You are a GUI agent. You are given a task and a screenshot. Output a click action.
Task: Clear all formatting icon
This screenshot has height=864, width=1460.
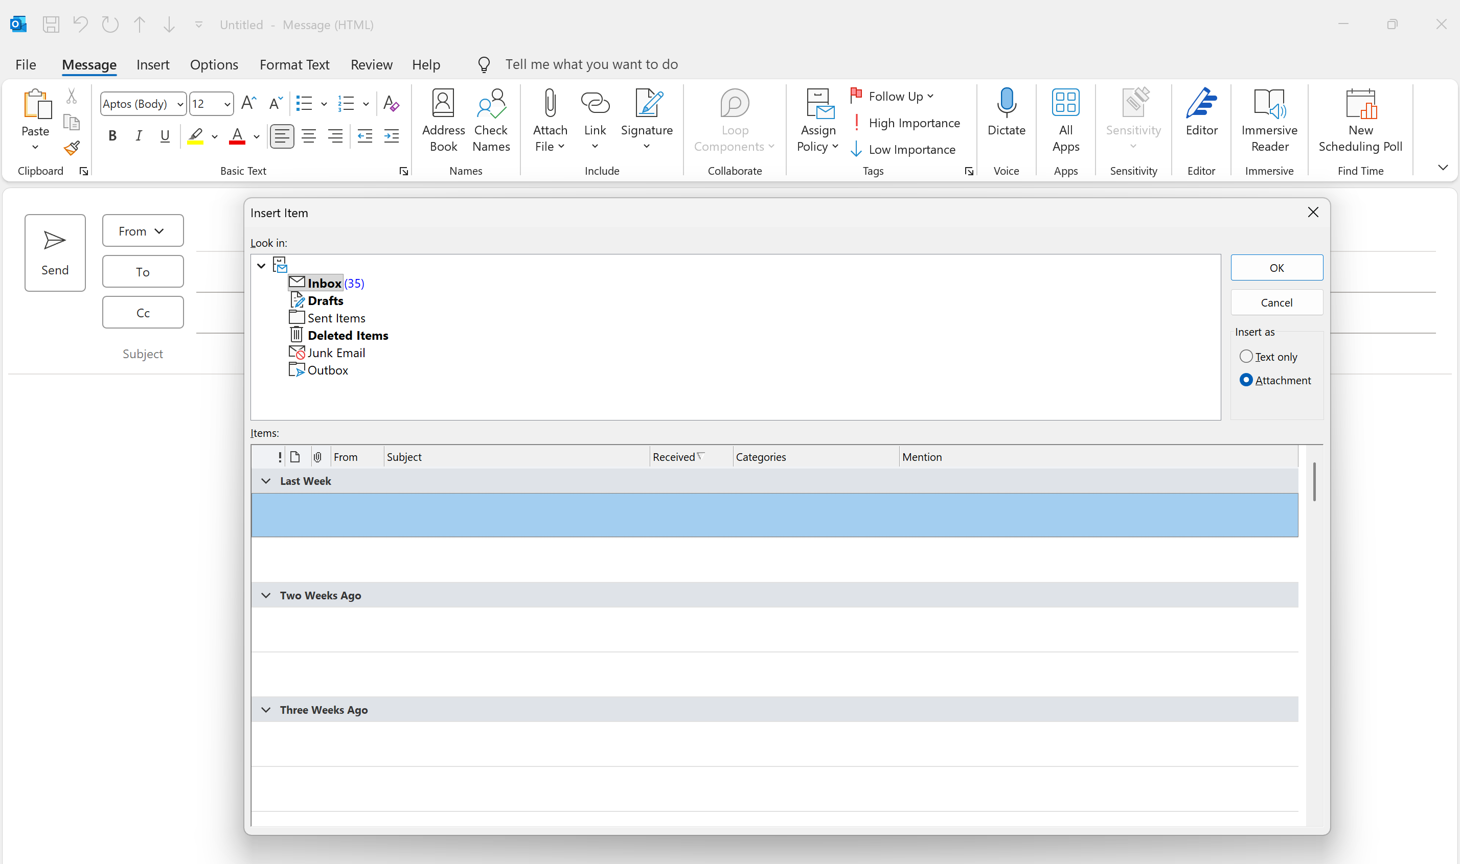tap(392, 104)
